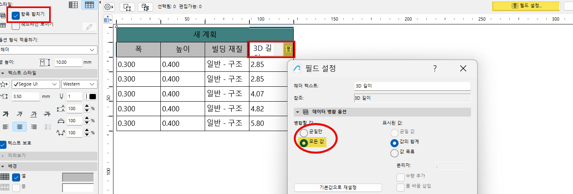Align text to the left
573x194 pixels.
click(x=6, y=127)
